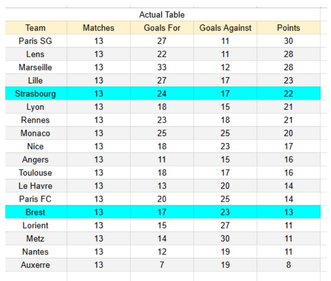
Task: Select the Team column header
Action: pos(35,28)
